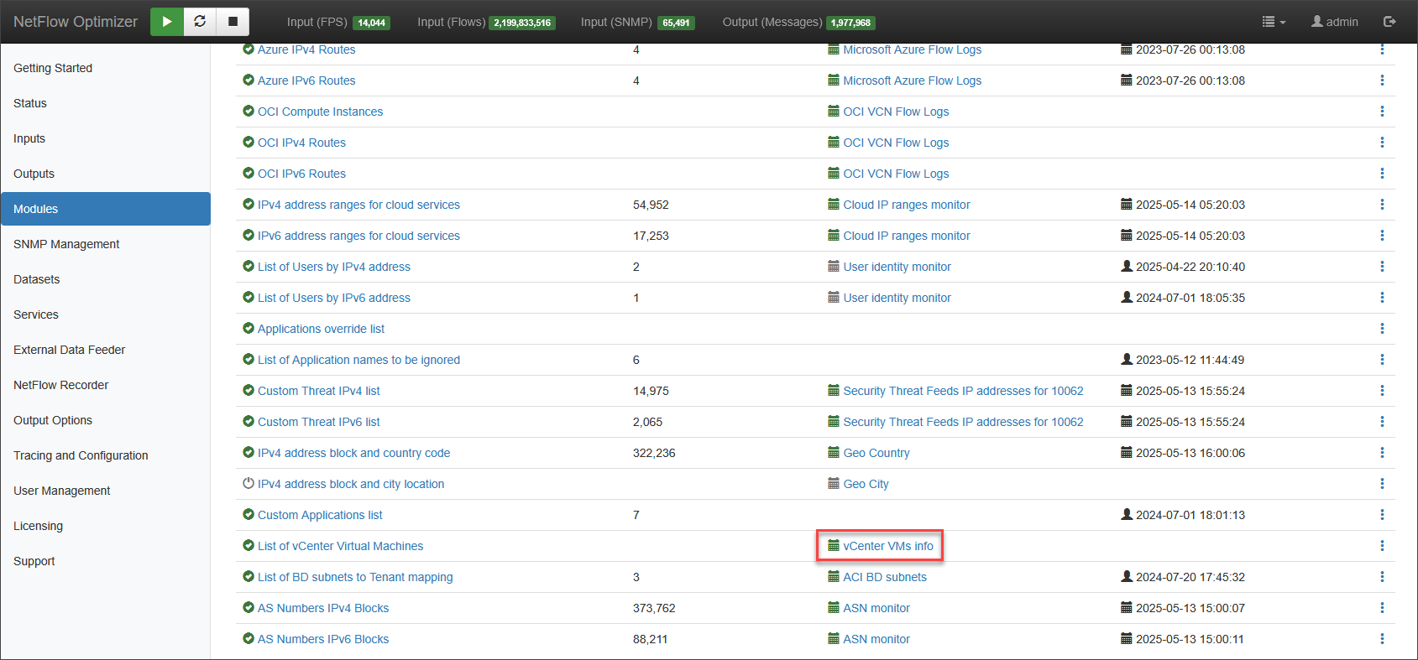Open Support in sidebar

pos(106,561)
